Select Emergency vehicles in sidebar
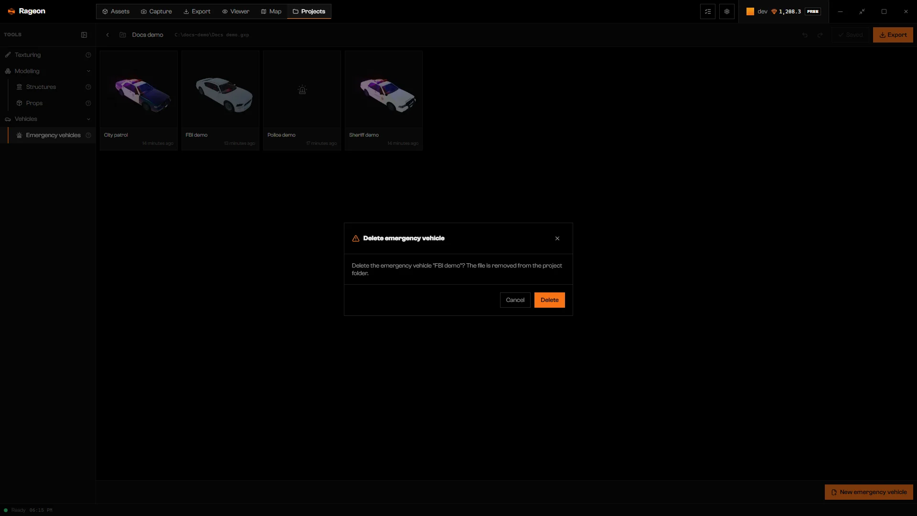Viewport: 917px width, 516px height. click(x=53, y=135)
